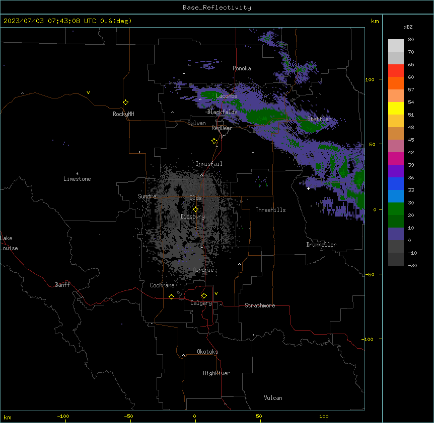Screen dimensions: 434x423
Task: Click the Cochrane city label
Action: [x=162, y=285]
